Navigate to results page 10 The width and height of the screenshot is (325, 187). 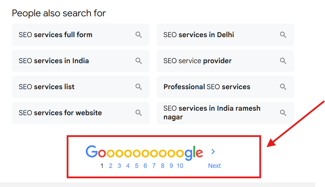(180, 166)
